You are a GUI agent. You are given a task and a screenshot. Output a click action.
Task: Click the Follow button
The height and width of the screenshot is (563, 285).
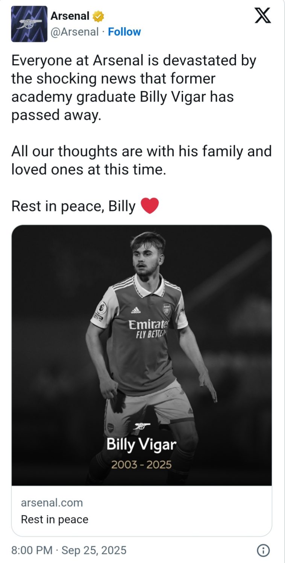coord(124,32)
